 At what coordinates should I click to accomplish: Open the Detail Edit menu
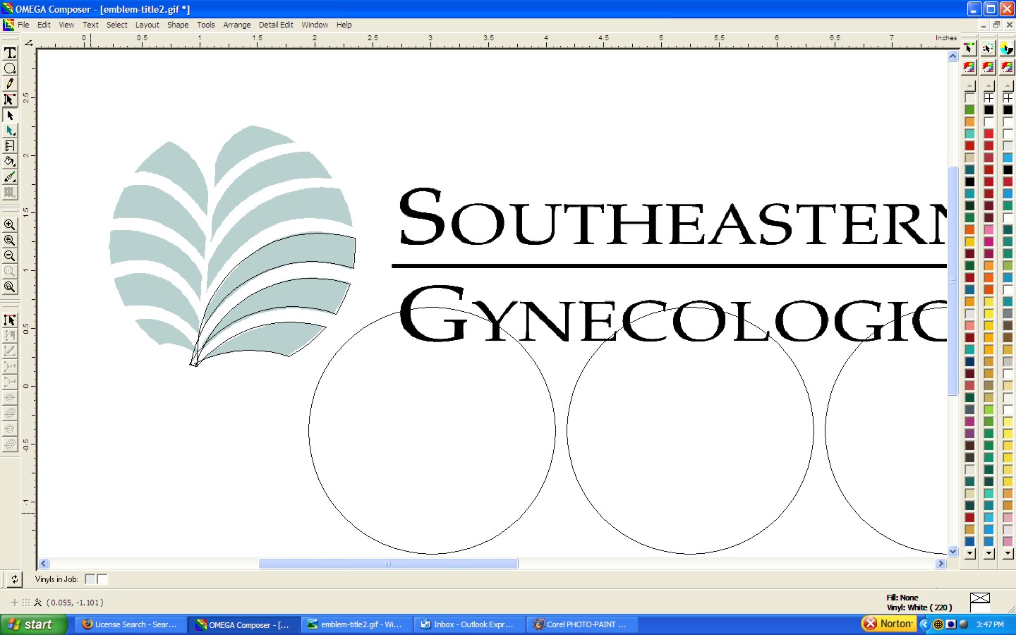276,25
